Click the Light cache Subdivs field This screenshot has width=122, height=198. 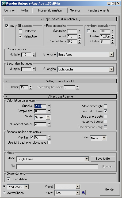tap(40, 106)
